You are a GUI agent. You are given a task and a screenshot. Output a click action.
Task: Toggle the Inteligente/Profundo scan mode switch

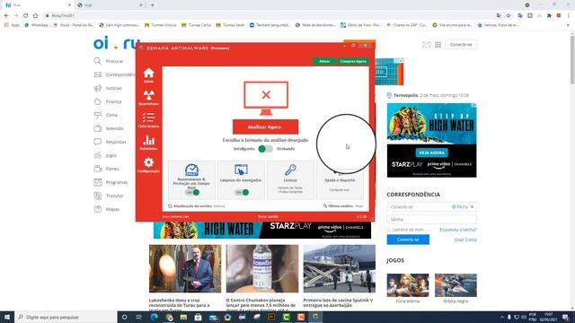(x=265, y=149)
